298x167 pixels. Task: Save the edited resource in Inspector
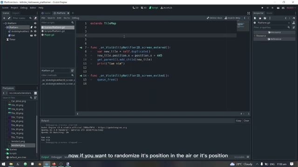click(x=265, y=18)
